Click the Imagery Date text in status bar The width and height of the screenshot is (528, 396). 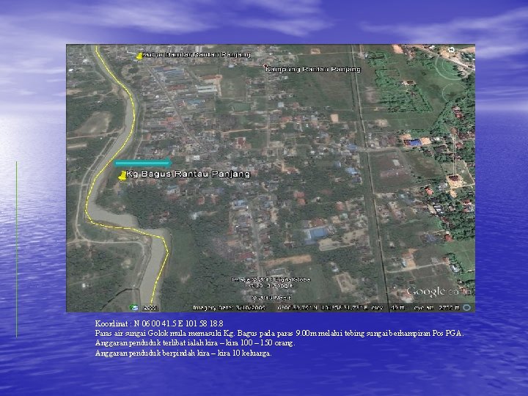coord(230,308)
